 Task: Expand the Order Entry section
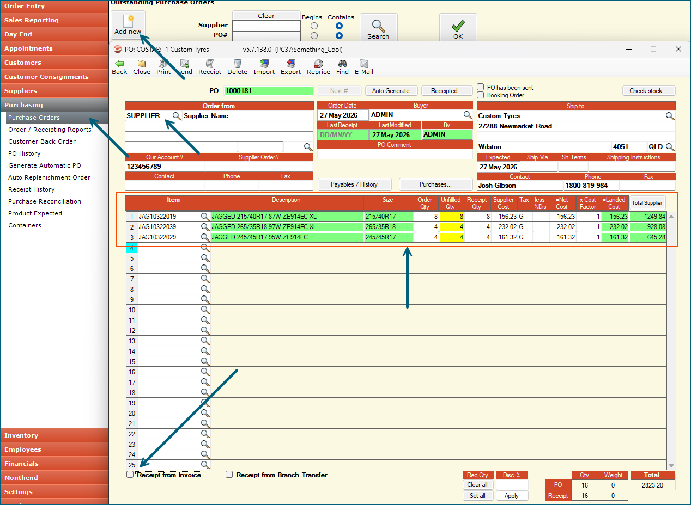54,6
